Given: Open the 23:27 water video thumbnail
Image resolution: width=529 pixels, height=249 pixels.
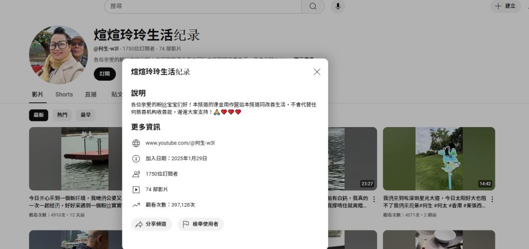Looking at the screenshot, I should tap(352, 159).
